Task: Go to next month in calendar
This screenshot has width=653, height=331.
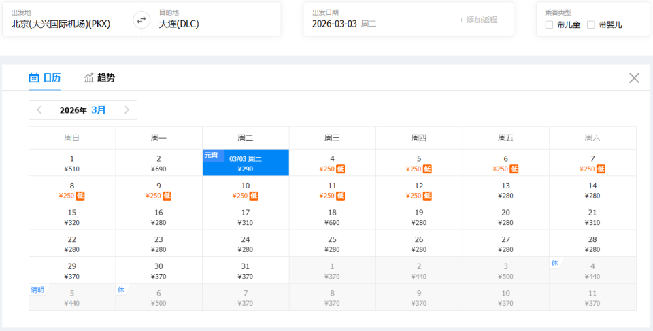Action: pos(127,110)
